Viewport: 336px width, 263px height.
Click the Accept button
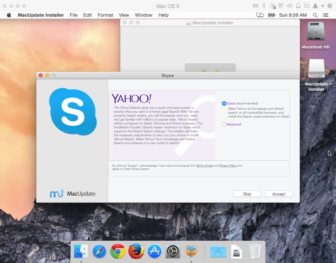point(279,194)
